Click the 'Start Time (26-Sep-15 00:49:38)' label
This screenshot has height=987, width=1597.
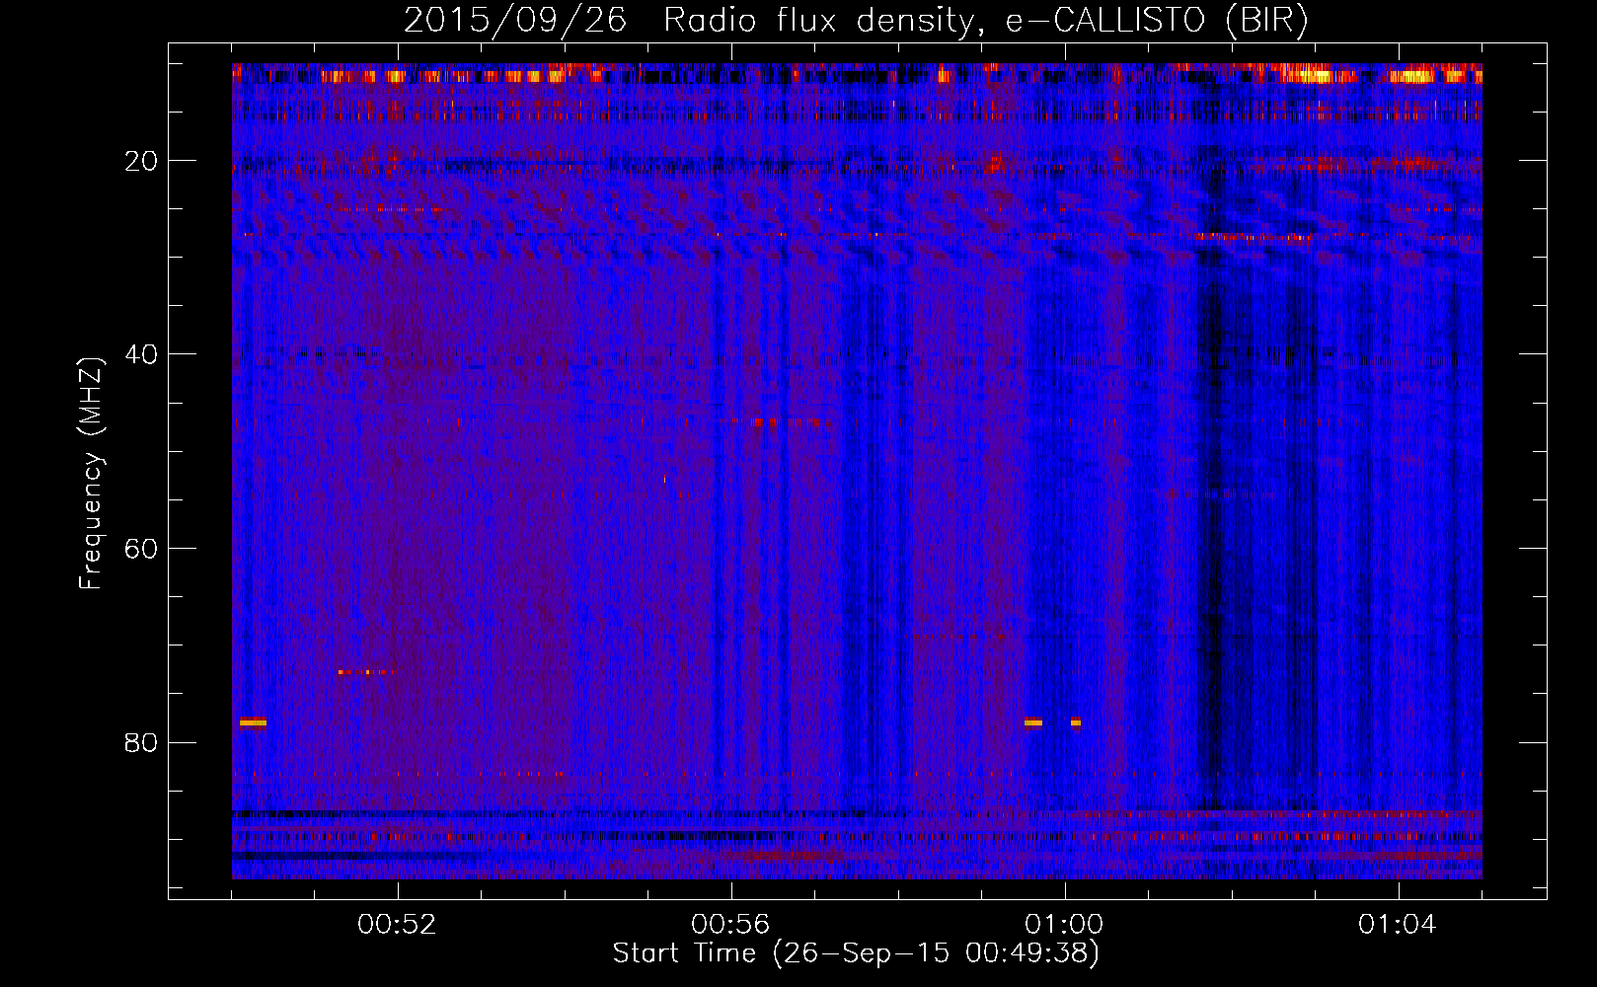(856, 952)
